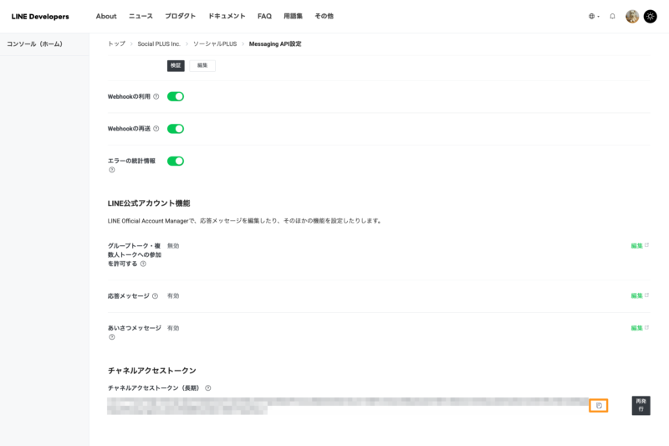The width and height of the screenshot is (669, 446).
Task: Open the ニュース menu item
Action: [x=140, y=16]
